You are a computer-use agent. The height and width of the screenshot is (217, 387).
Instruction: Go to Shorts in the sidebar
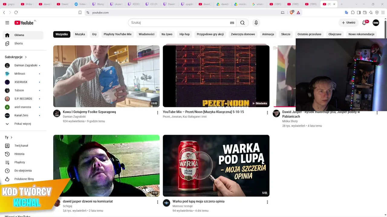coord(23,43)
